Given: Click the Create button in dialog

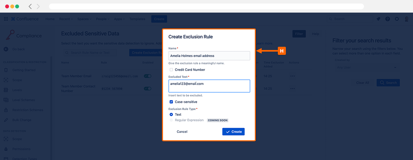Looking at the screenshot, I should (x=233, y=132).
